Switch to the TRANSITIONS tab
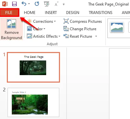Image resolution: width=130 pixels, height=119 pixels. click(101, 13)
